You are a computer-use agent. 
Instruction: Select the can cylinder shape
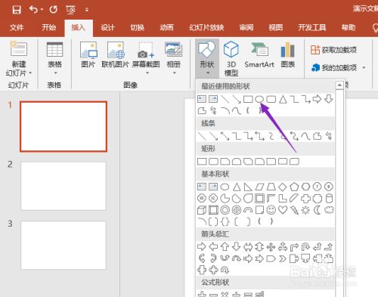329,198
